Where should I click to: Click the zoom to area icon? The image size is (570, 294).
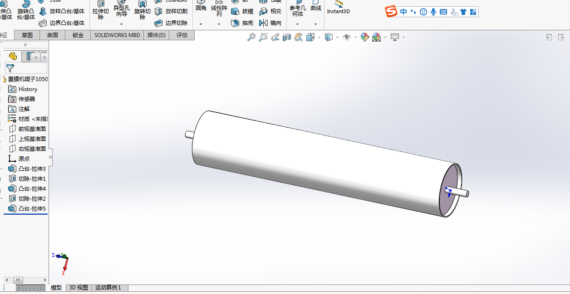(x=263, y=38)
